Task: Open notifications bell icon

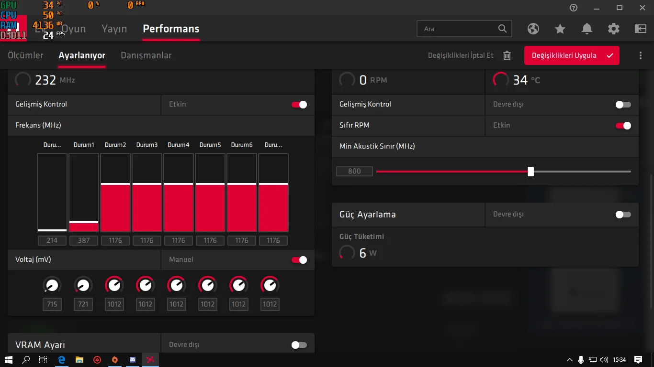Action: (587, 29)
